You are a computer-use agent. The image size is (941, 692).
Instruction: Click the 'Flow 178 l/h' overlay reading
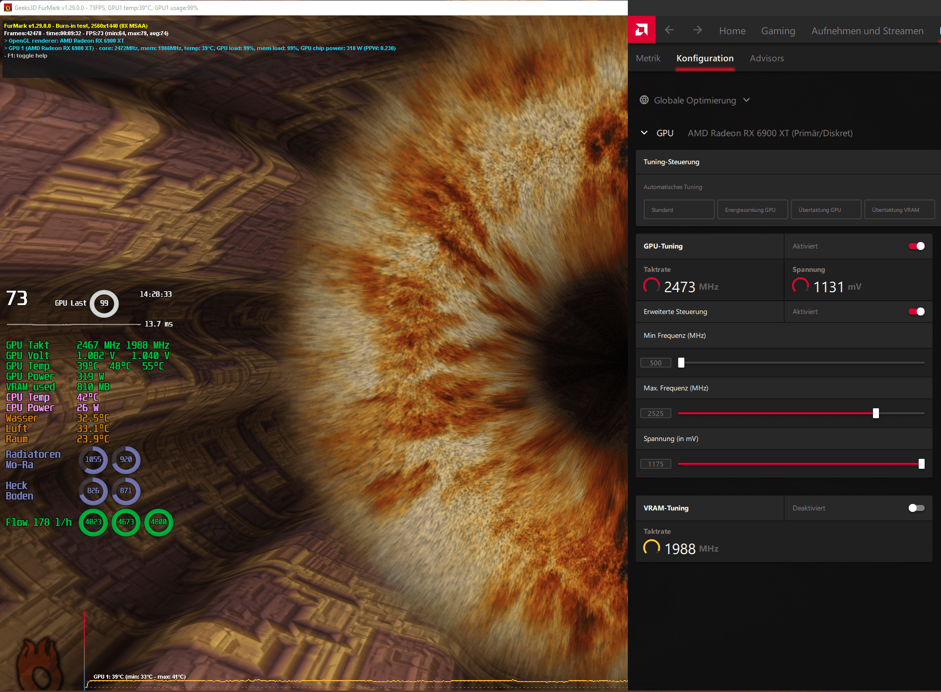[x=39, y=522]
